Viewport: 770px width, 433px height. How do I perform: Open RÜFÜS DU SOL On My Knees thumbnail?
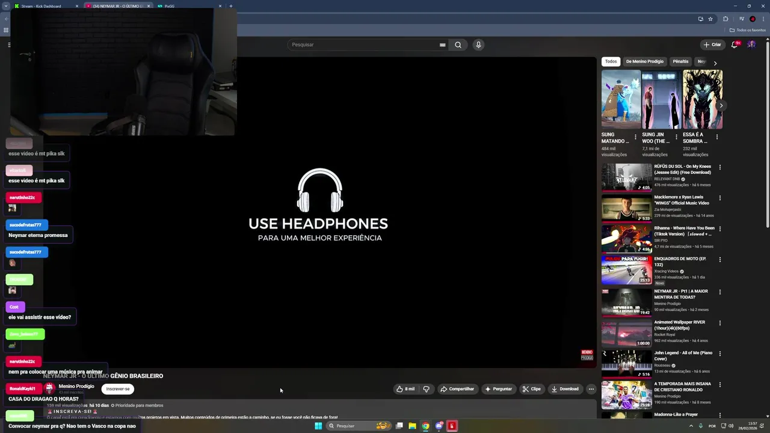626,177
